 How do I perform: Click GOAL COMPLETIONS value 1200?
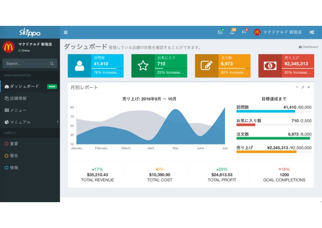coord(284,175)
